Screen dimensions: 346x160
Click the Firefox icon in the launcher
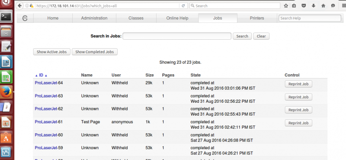[6, 92]
